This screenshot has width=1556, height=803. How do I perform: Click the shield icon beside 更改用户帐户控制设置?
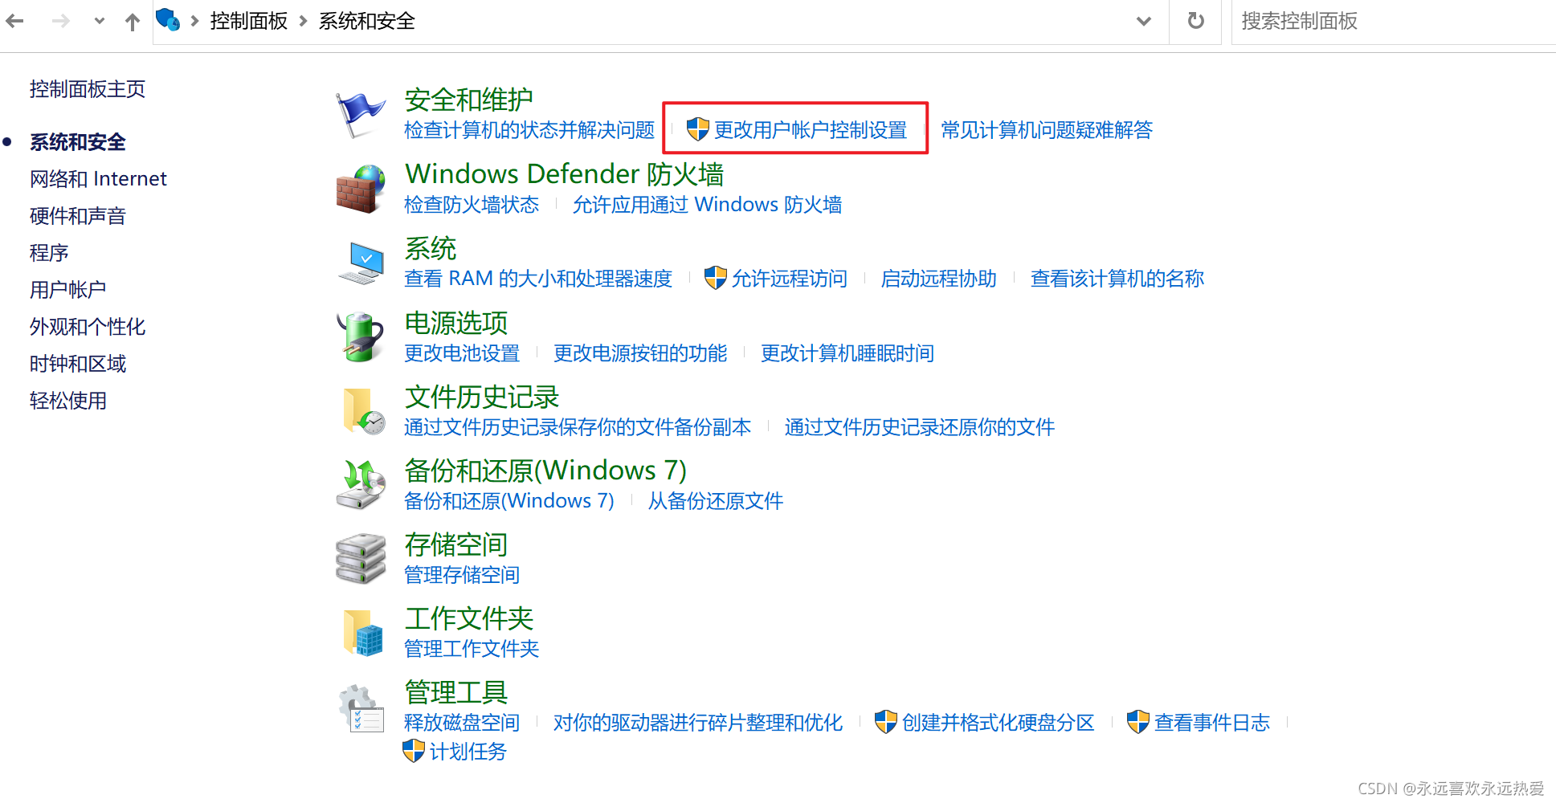(x=697, y=129)
